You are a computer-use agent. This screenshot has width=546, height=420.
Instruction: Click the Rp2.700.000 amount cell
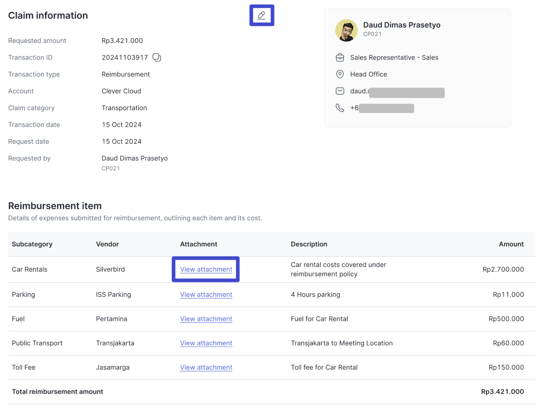tap(503, 269)
